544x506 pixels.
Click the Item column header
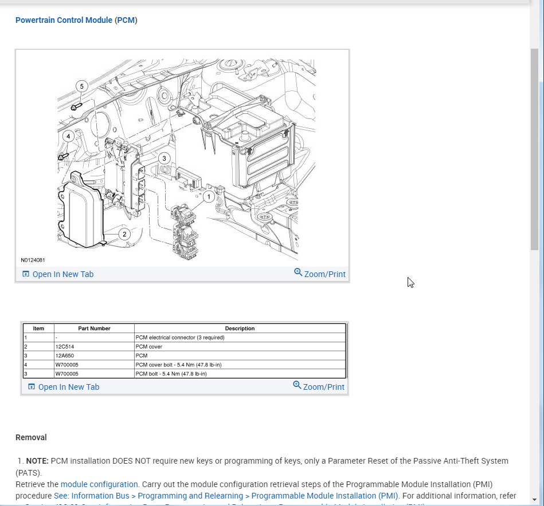(38, 329)
